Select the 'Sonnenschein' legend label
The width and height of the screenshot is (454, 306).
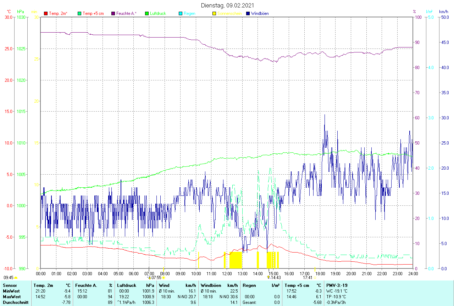coord(229,13)
